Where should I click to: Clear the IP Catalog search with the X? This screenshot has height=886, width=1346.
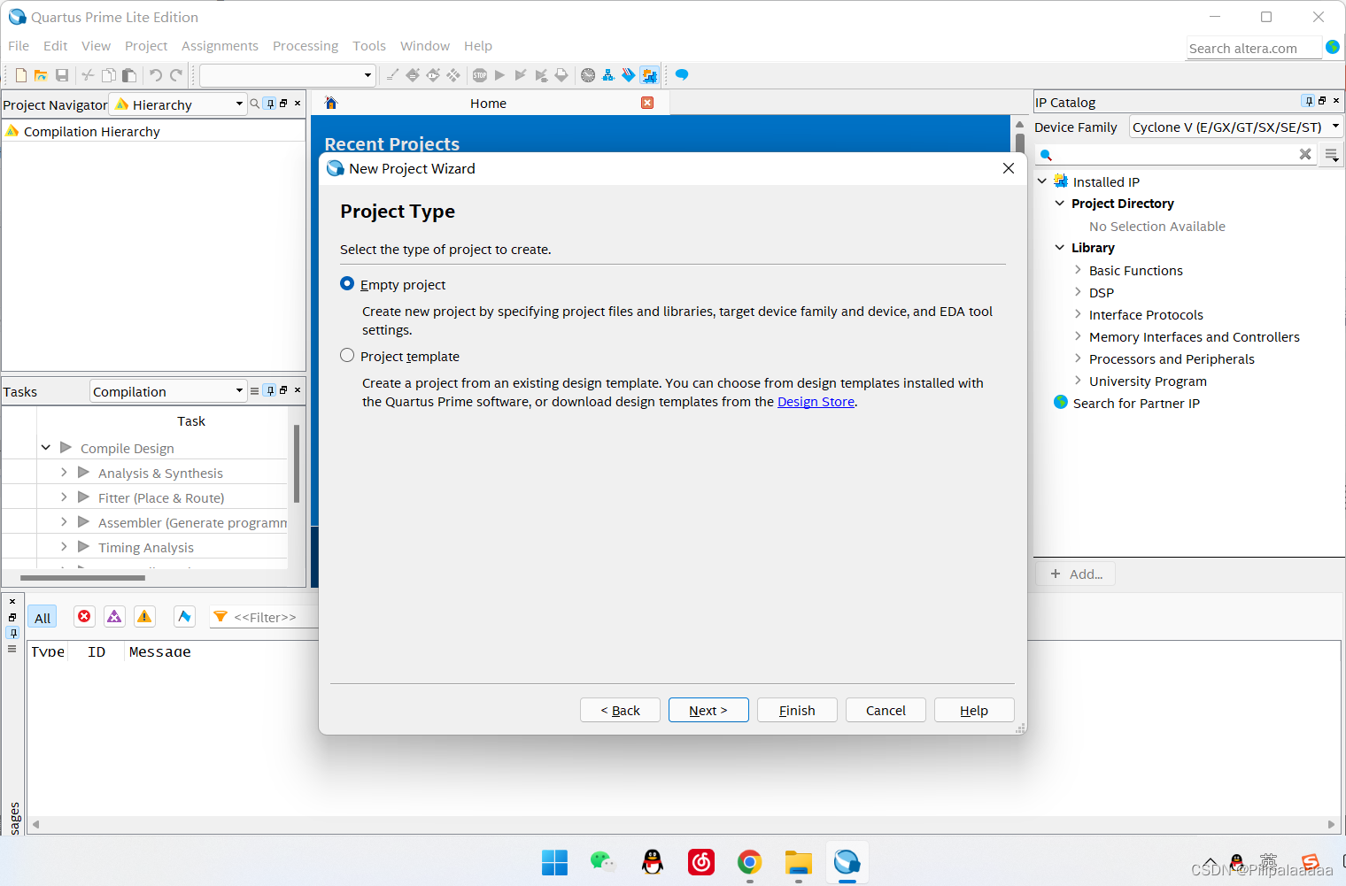pos(1305,154)
